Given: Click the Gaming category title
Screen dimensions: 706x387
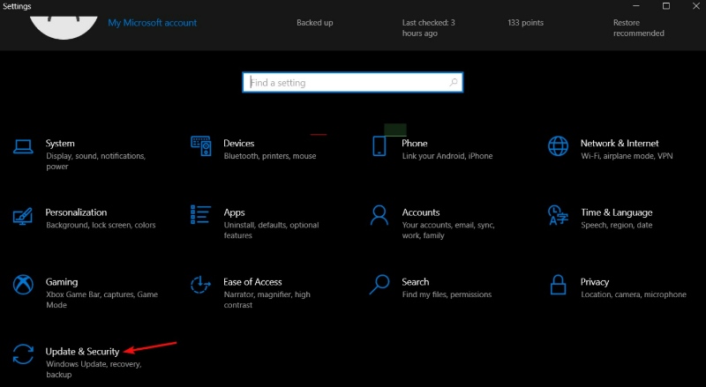Looking at the screenshot, I should (62, 282).
